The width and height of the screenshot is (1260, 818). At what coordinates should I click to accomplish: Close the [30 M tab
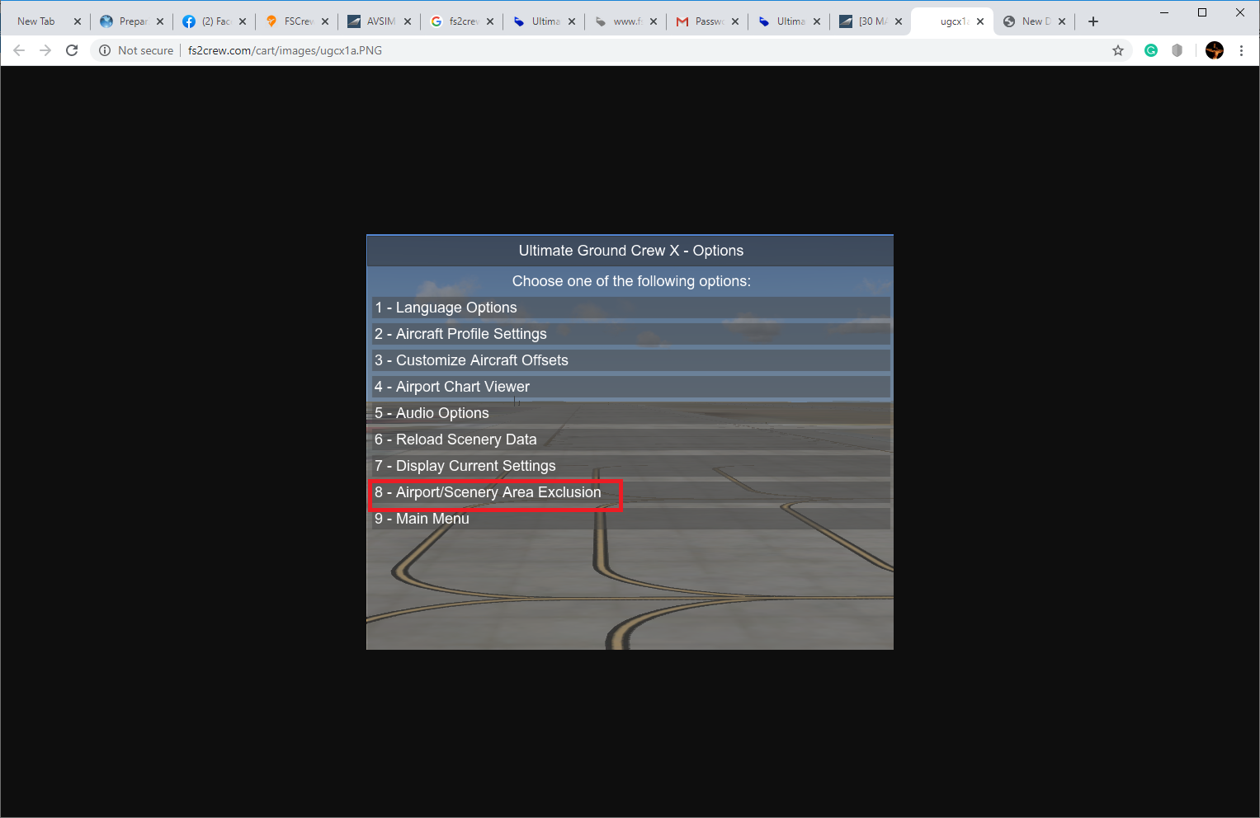(899, 21)
